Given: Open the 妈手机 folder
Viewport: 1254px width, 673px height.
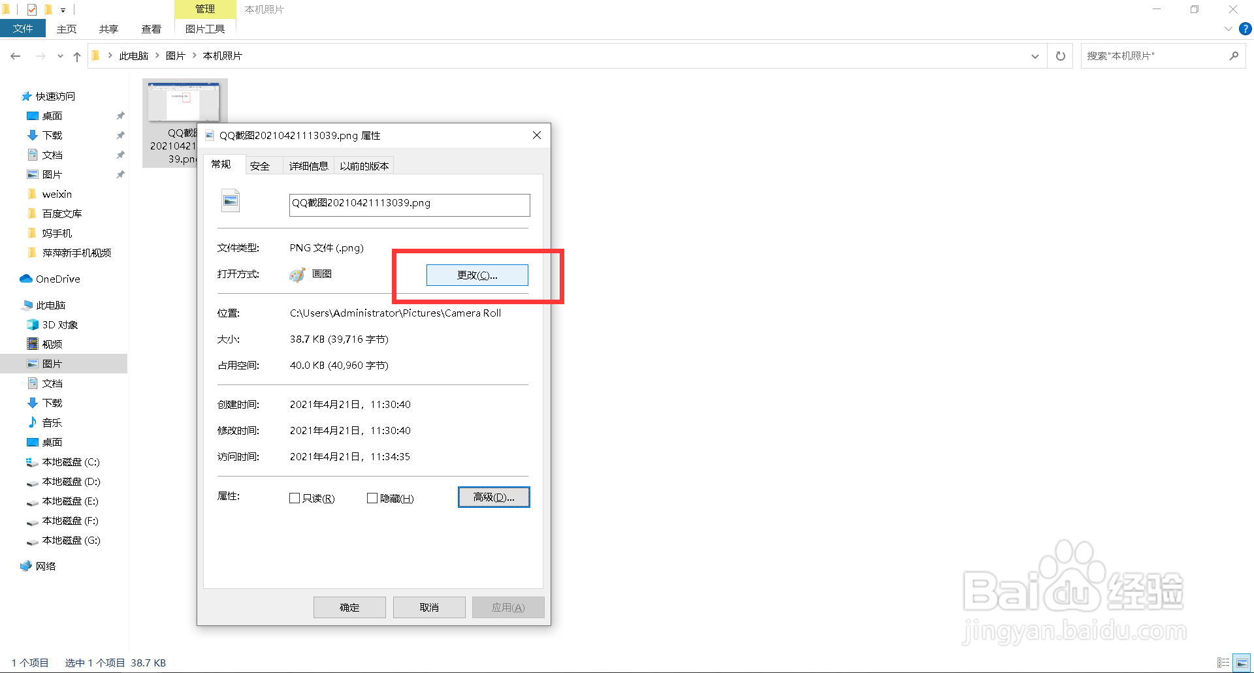Looking at the screenshot, I should pos(57,233).
